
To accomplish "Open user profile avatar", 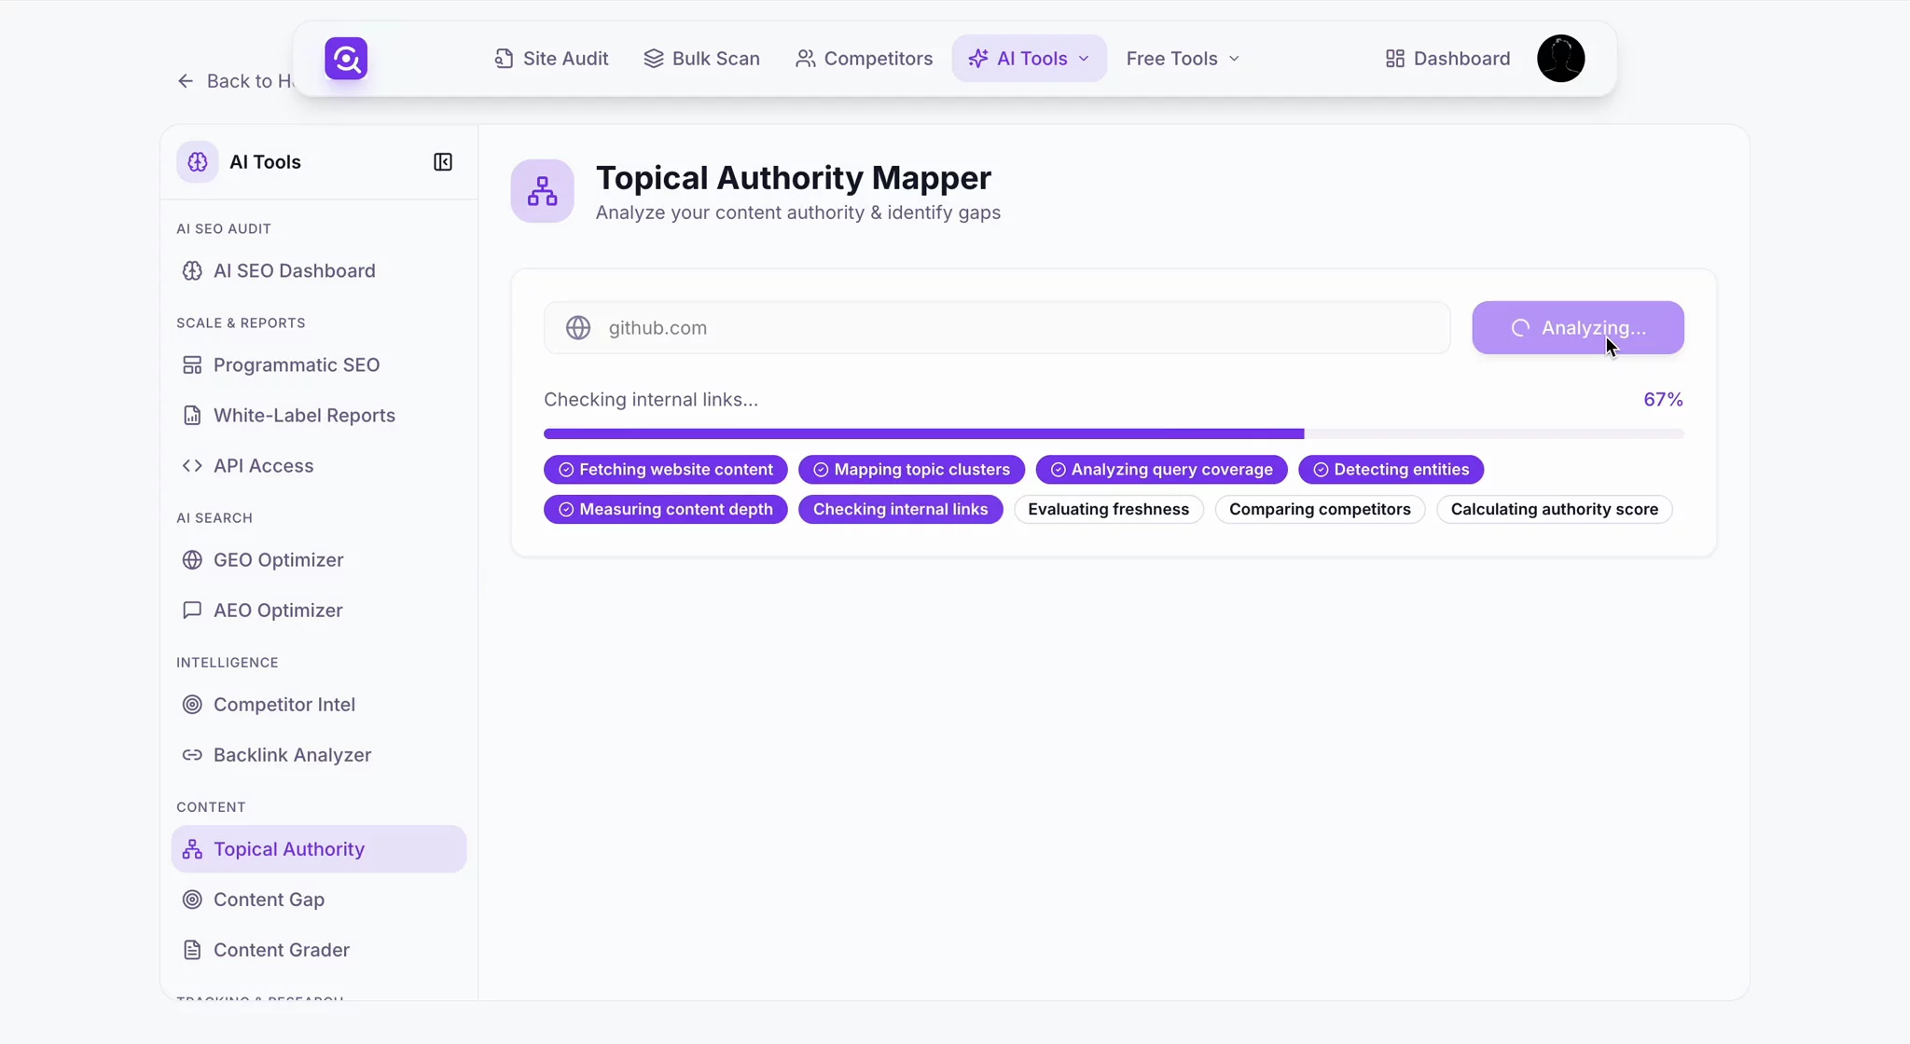I will [1560, 59].
